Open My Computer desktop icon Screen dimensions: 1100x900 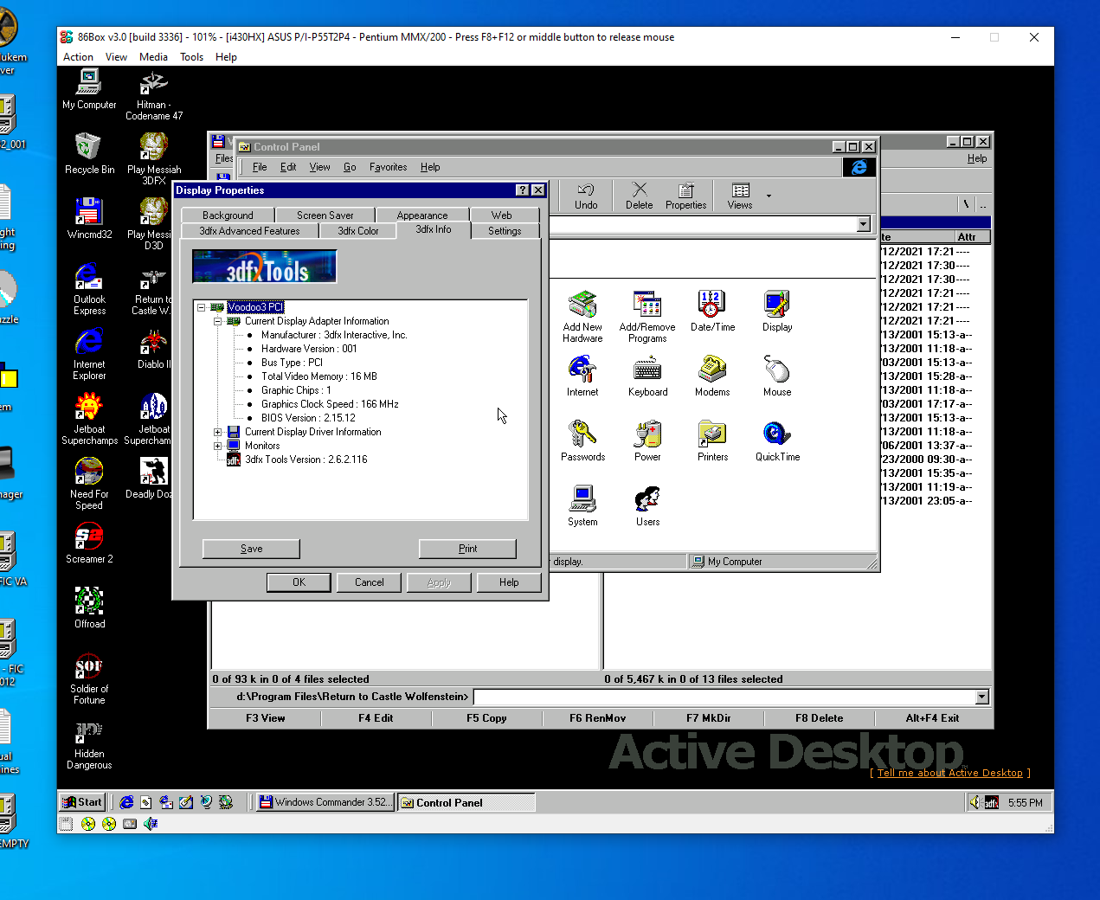89,89
